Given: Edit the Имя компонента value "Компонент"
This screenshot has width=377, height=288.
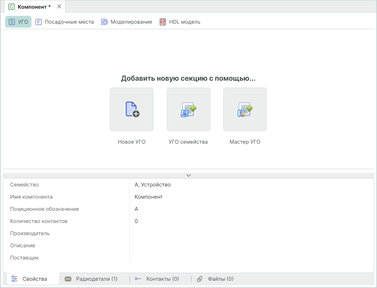Looking at the screenshot, I should pyautogui.click(x=149, y=197).
